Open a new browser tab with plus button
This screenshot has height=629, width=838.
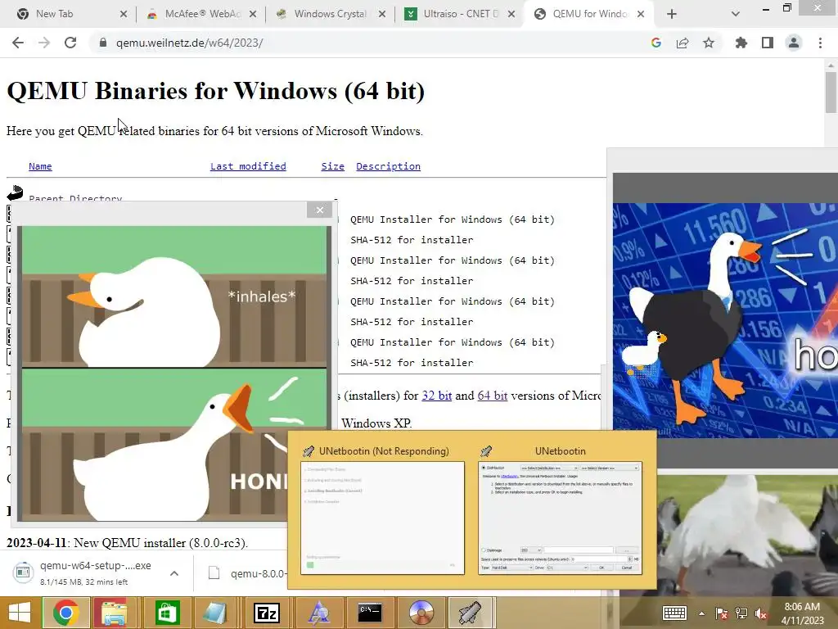pyautogui.click(x=672, y=14)
